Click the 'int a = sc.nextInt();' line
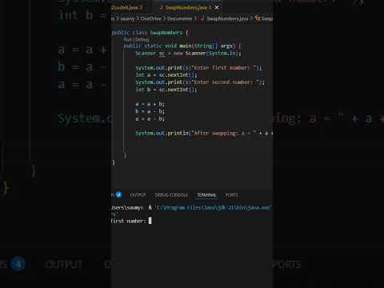 [x=166, y=75]
